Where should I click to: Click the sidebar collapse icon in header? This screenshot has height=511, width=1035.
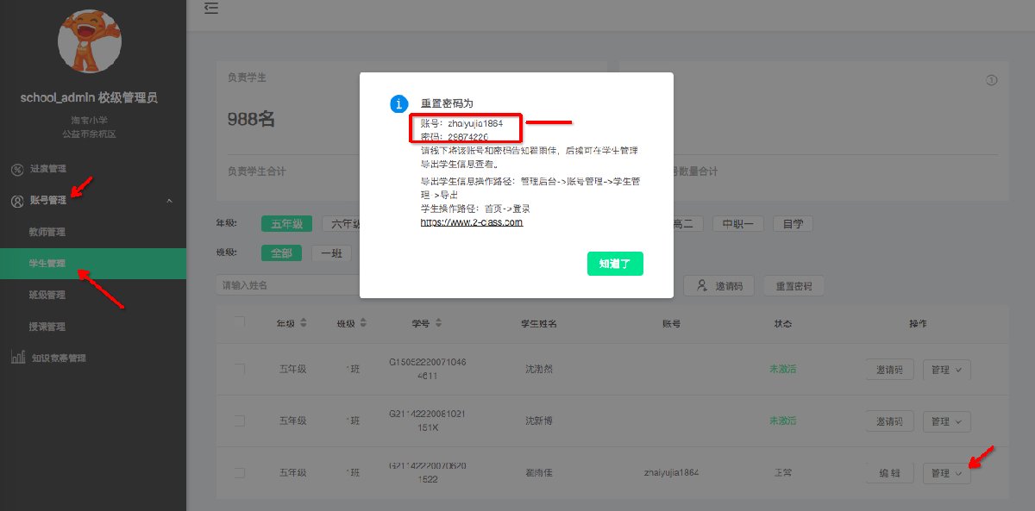click(x=210, y=9)
